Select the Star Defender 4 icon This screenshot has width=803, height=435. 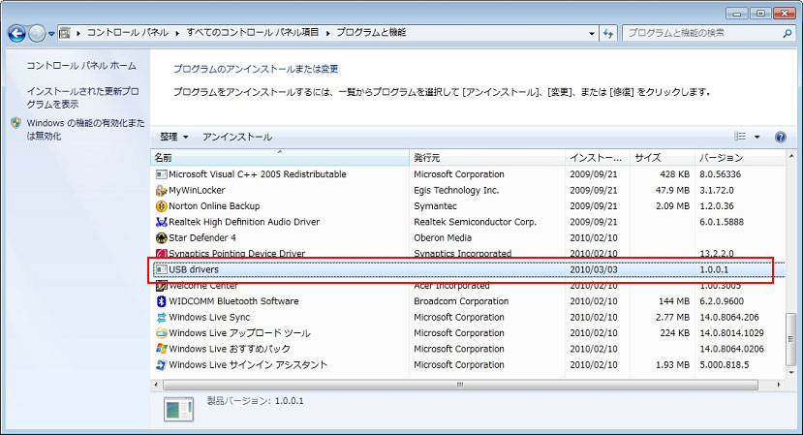click(162, 237)
